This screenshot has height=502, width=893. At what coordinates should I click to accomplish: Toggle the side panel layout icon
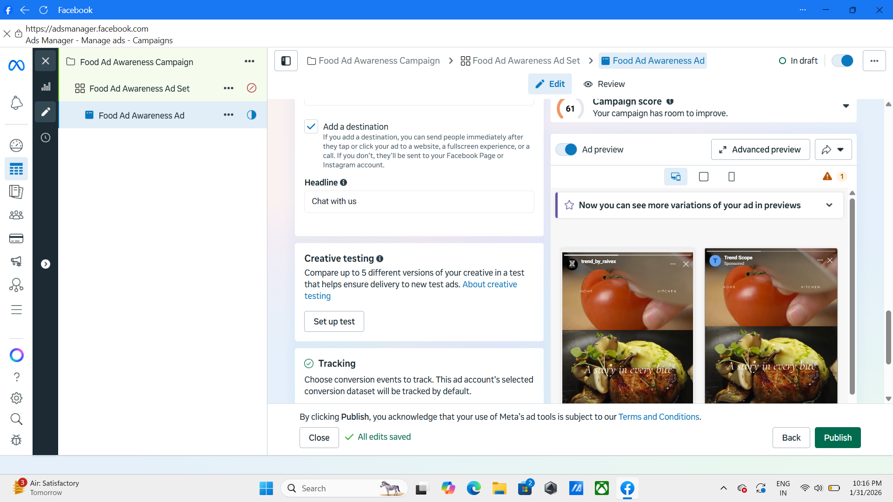pyautogui.click(x=286, y=61)
